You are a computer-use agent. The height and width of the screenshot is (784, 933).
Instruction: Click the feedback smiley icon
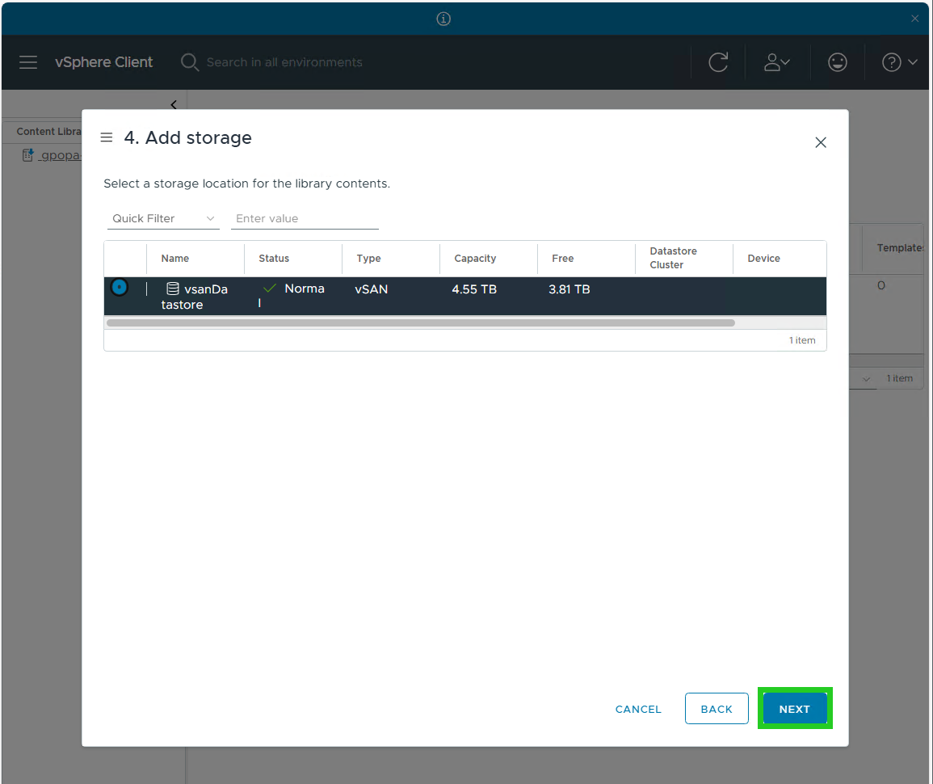tap(837, 62)
